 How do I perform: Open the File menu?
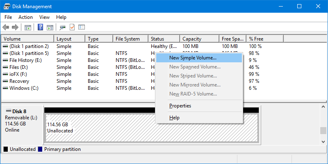[9, 17]
